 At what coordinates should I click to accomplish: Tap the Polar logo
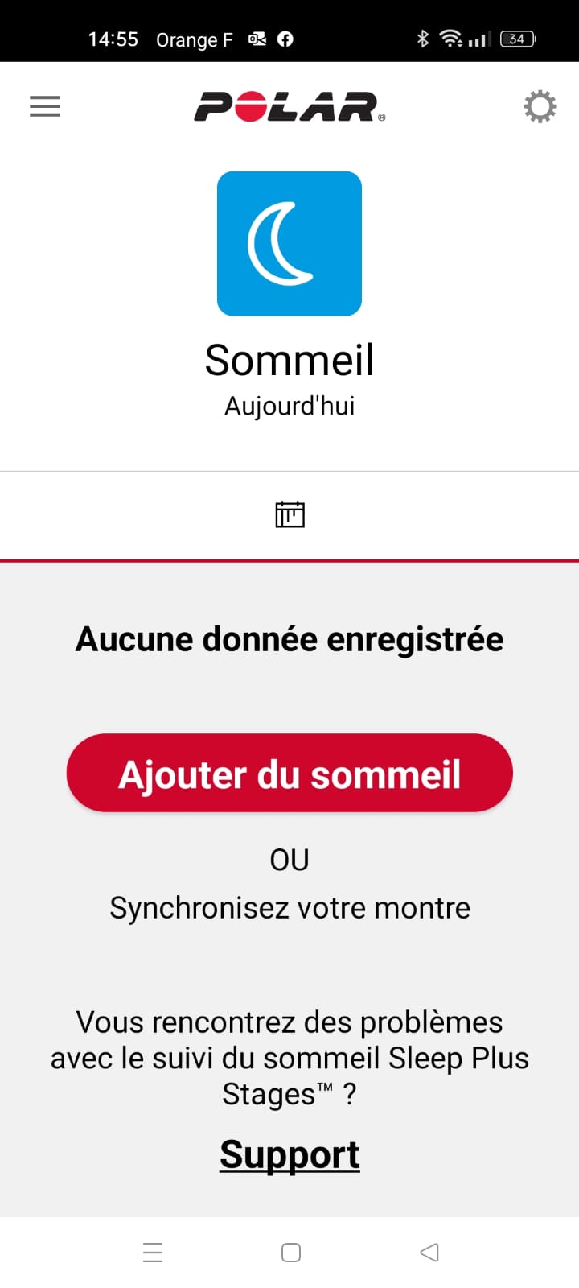289,106
